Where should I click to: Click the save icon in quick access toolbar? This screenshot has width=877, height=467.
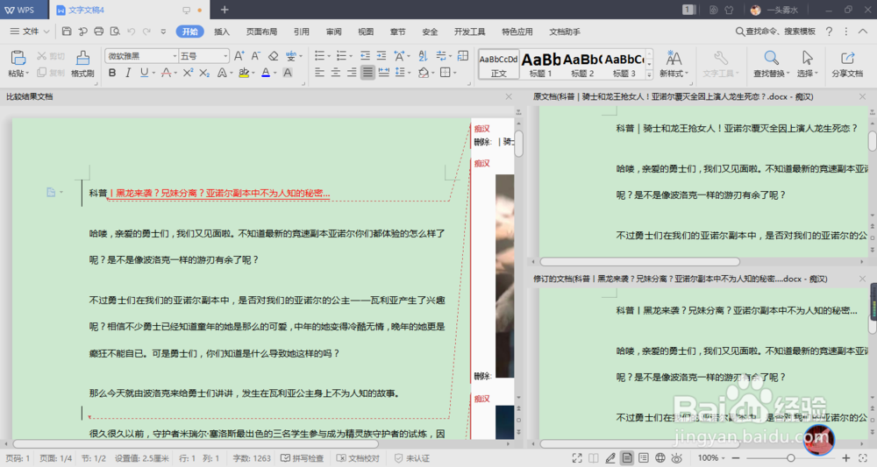pyautogui.click(x=67, y=32)
